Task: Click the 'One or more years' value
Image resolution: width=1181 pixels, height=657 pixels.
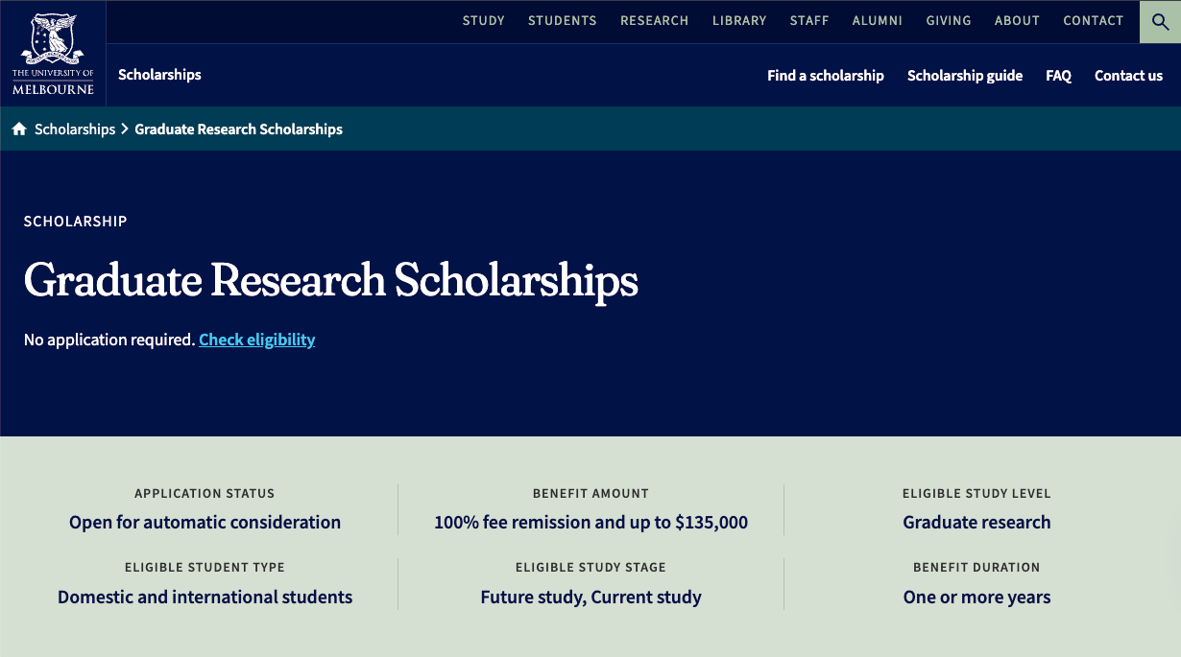Action: pos(976,598)
